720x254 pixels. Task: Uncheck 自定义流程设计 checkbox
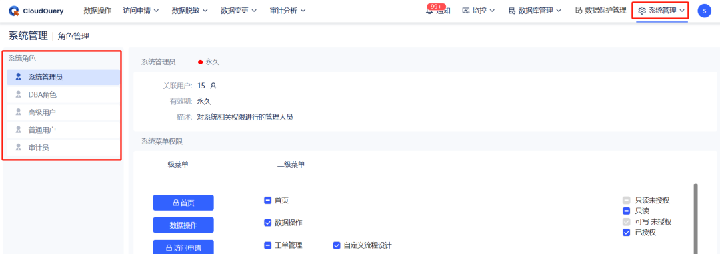click(x=336, y=245)
